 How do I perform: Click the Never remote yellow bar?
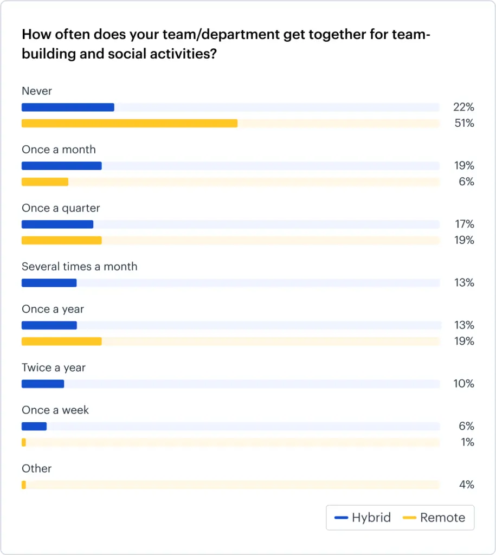point(130,124)
